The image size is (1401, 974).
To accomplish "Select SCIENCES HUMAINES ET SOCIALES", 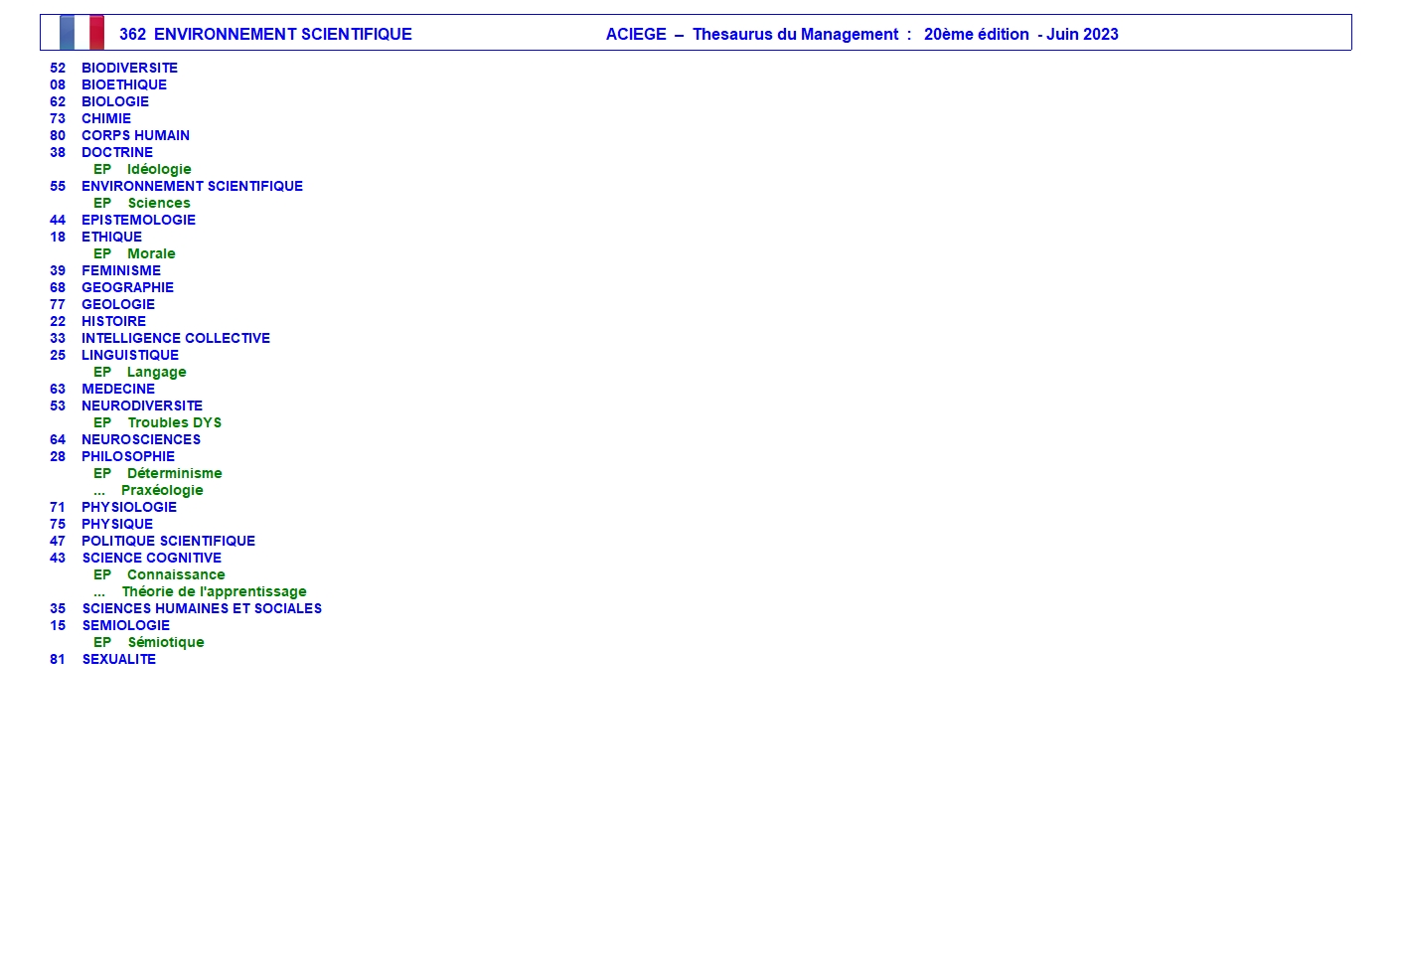I will [x=202, y=608].
